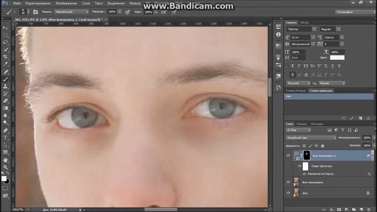Select the Quick Selection tool
The image size is (377, 212).
point(5,49)
